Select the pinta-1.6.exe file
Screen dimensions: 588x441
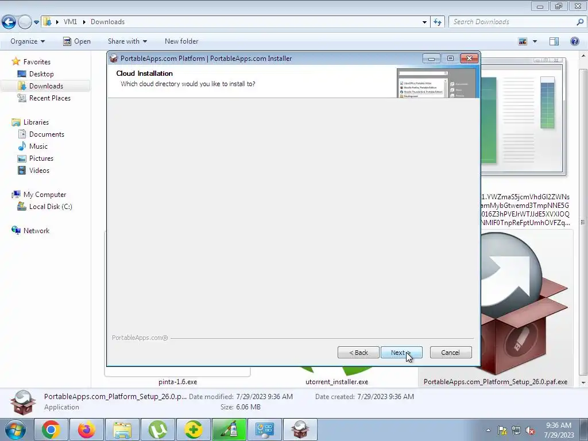tap(178, 382)
